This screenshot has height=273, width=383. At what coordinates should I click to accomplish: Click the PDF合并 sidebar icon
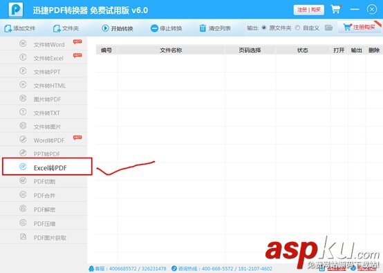point(23,194)
